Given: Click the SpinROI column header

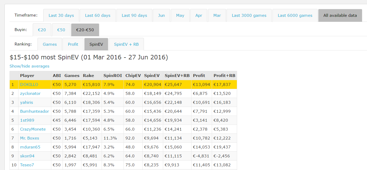Looking at the screenshot, I should tap(113, 76).
